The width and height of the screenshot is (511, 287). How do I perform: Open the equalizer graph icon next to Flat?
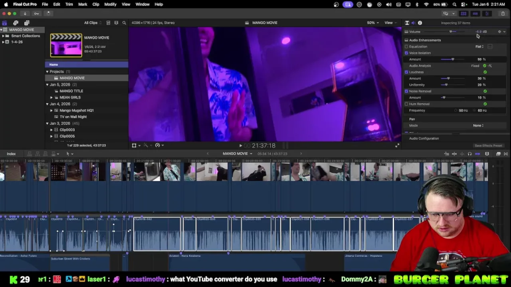pyautogui.click(x=490, y=47)
